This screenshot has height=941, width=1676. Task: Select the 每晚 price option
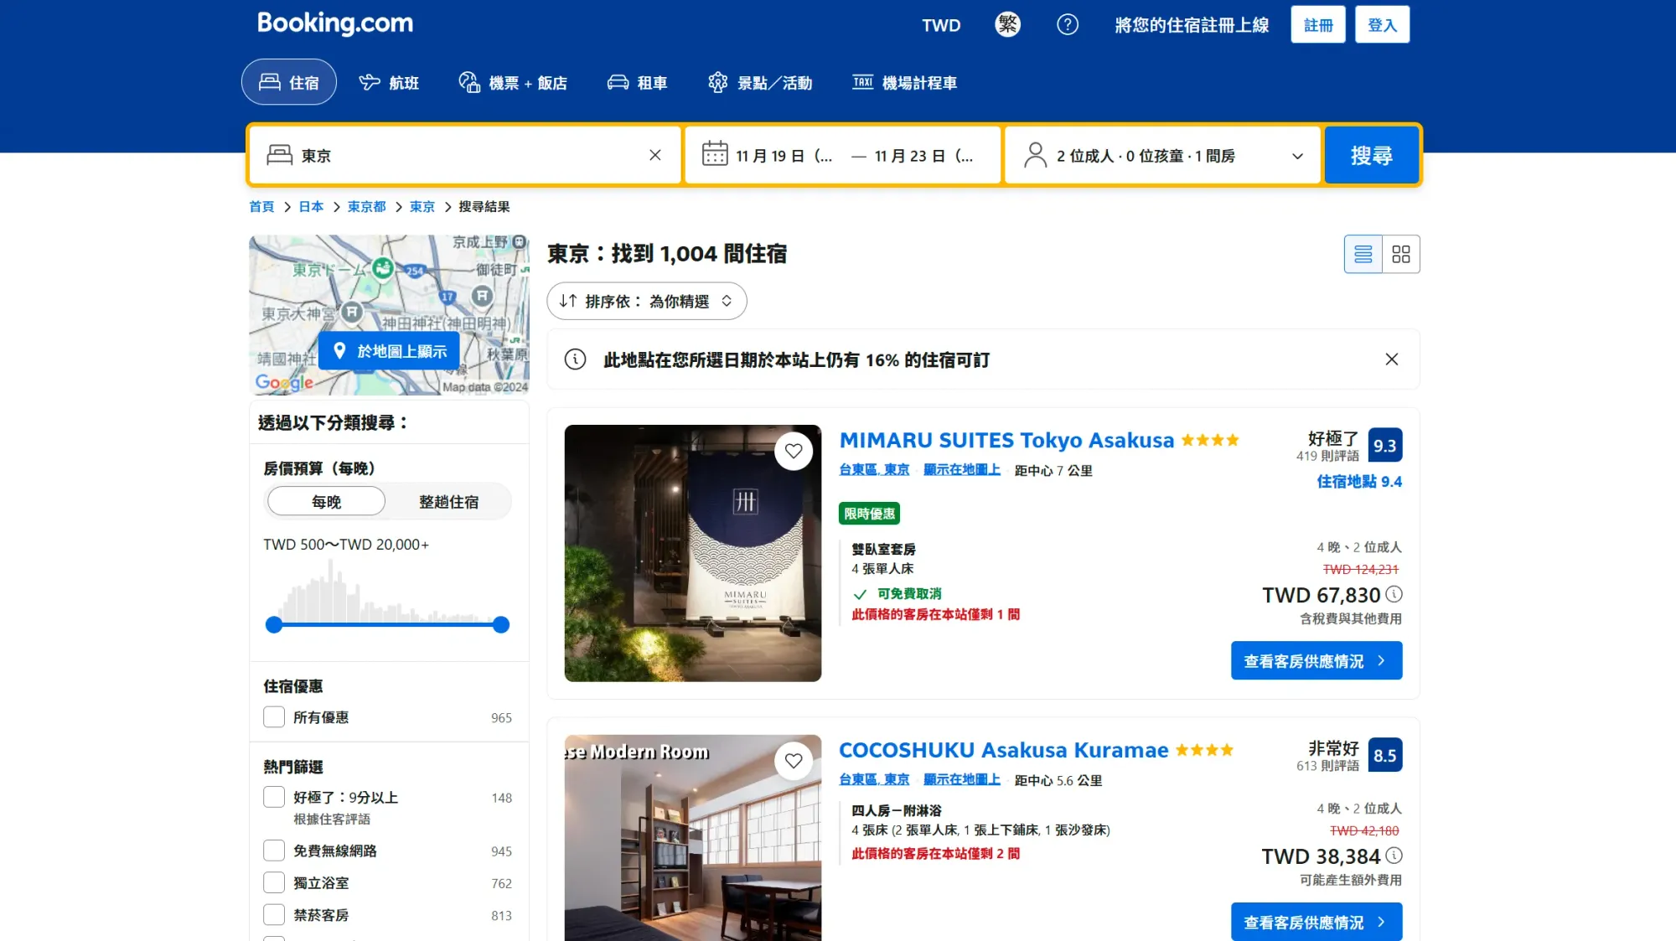click(x=326, y=501)
